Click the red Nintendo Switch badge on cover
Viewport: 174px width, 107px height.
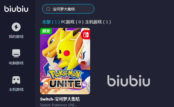click(85, 34)
